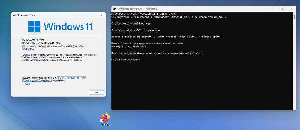This screenshot has width=300, height=130.
Task: Click the "sfc /scannow" command line
Action: point(135,30)
